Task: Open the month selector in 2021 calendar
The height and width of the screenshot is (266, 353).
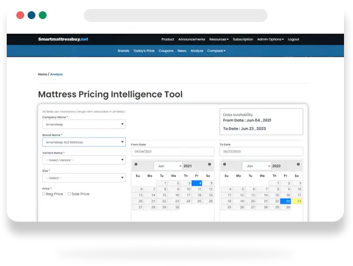Action: [x=168, y=166]
